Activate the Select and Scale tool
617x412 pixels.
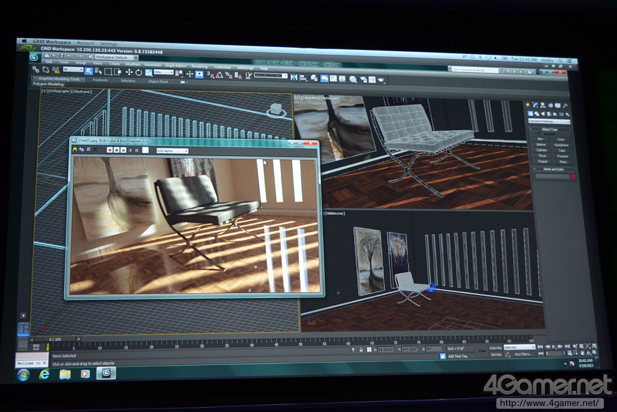[x=149, y=72]
